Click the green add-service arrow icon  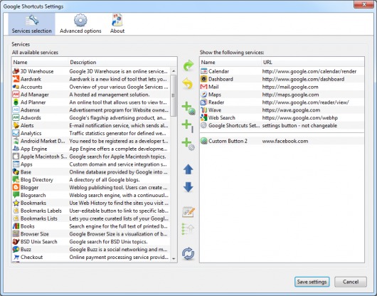point(188,65)
